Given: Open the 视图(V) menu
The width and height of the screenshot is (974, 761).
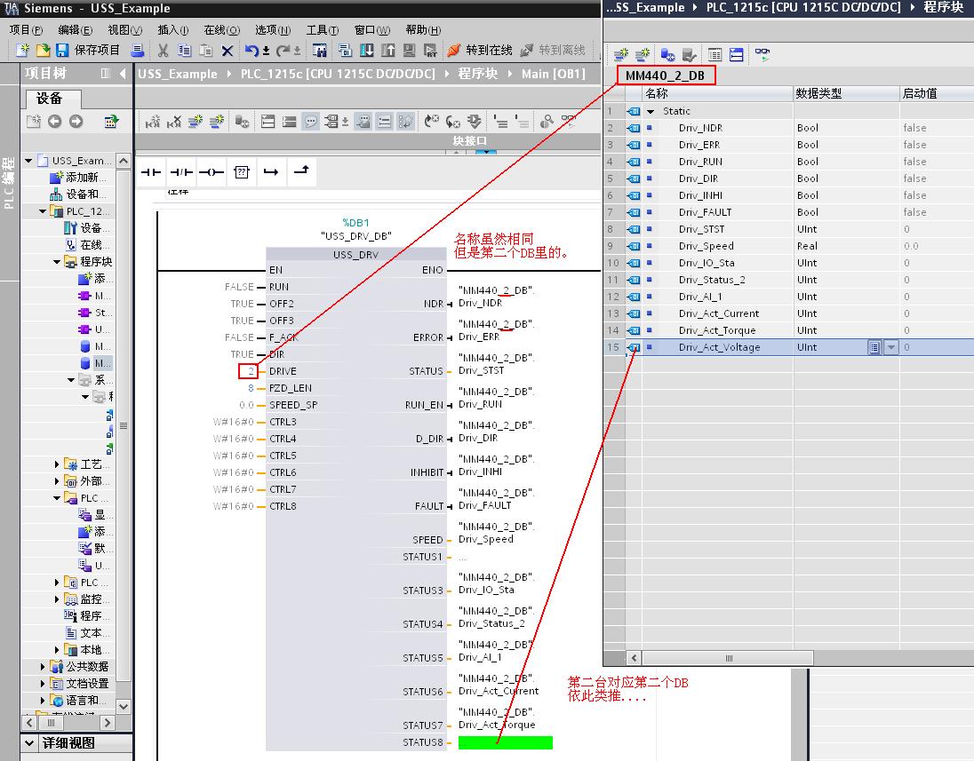Looking at the screenshot, I should coord(124,30).
